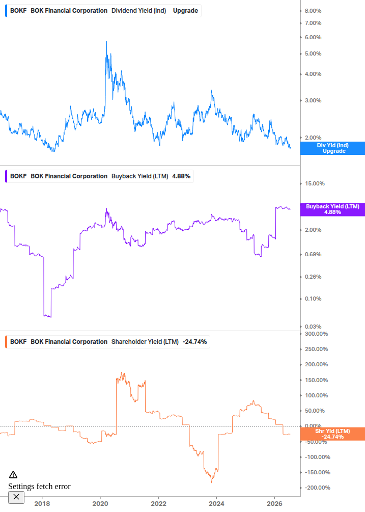Click the -200.00% label on shareholder yield axis
365x512 pixels.
point(317,488)
